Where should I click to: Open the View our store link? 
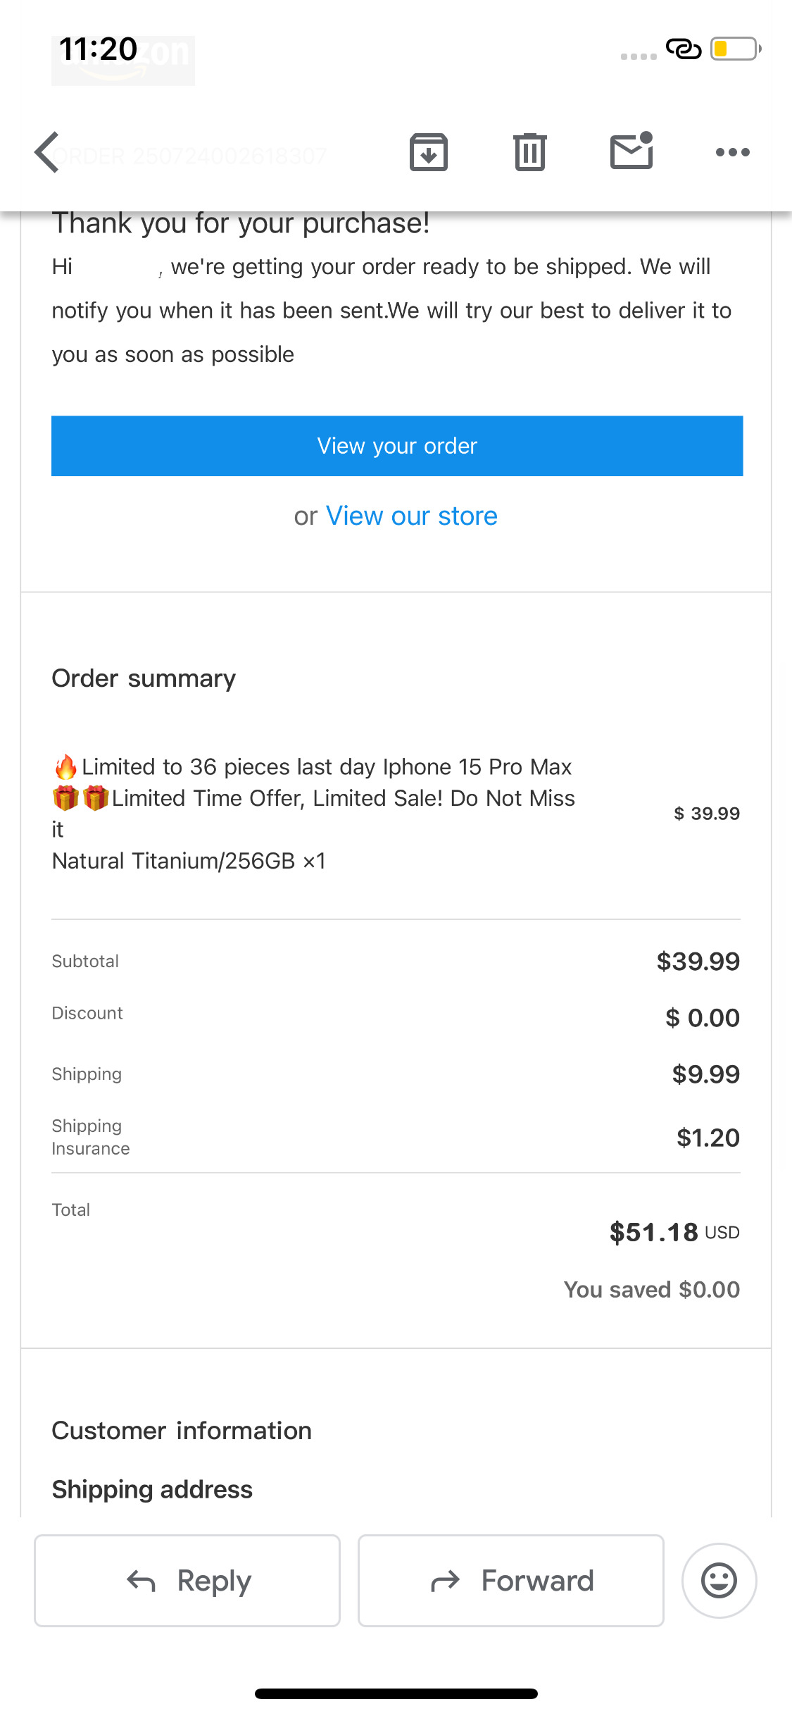point(411,516)
